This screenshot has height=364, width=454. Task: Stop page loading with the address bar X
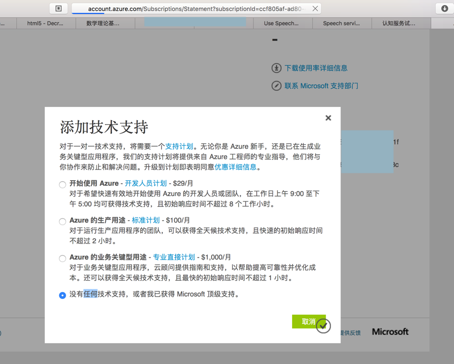[315, 9]
